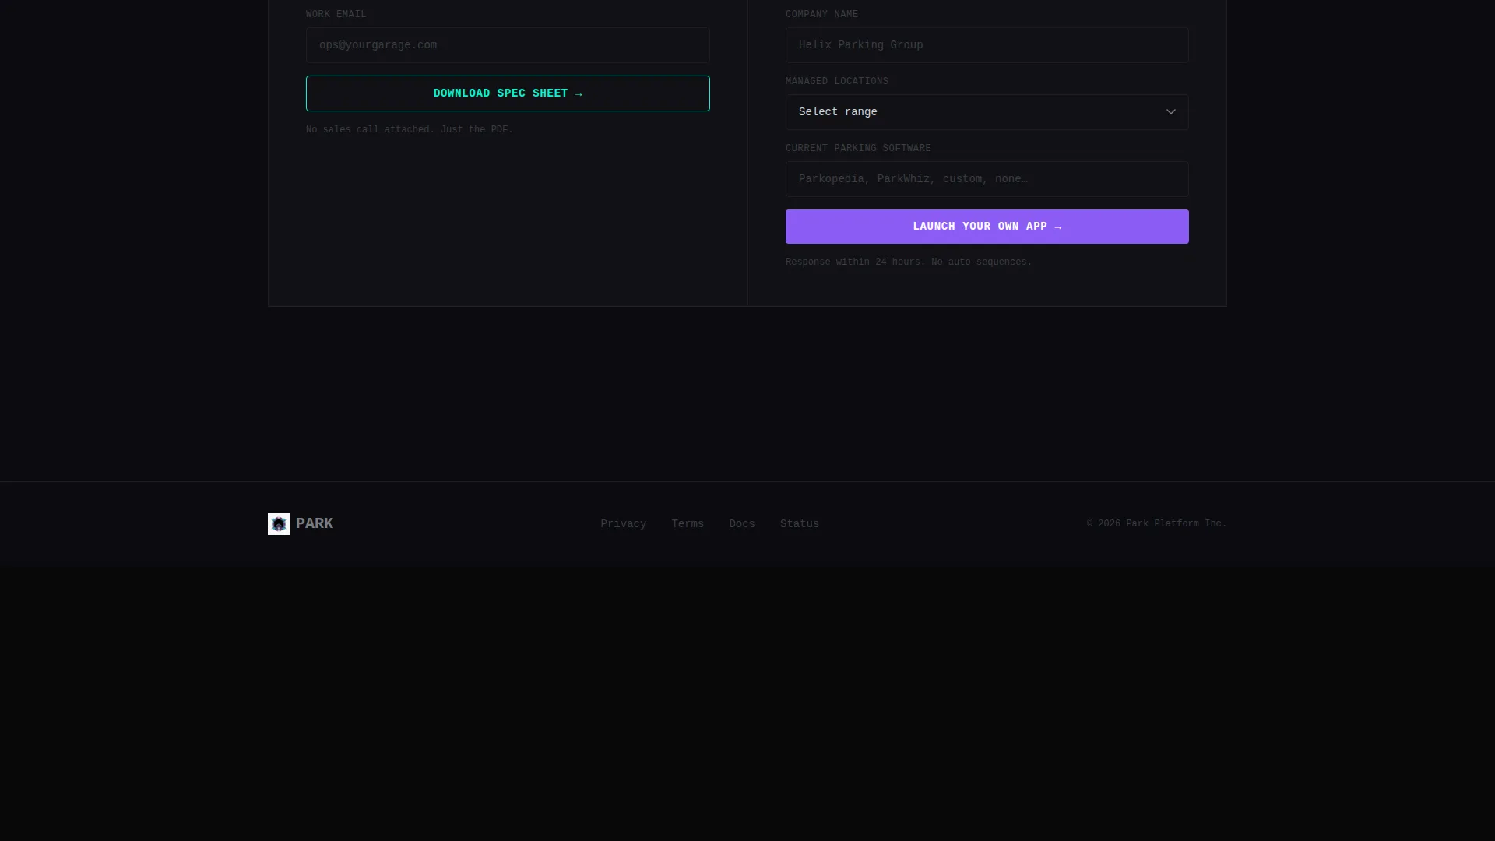
Task: Click the 'MANAGED LOCATIONS' label
Action: (x=836, y=82)
